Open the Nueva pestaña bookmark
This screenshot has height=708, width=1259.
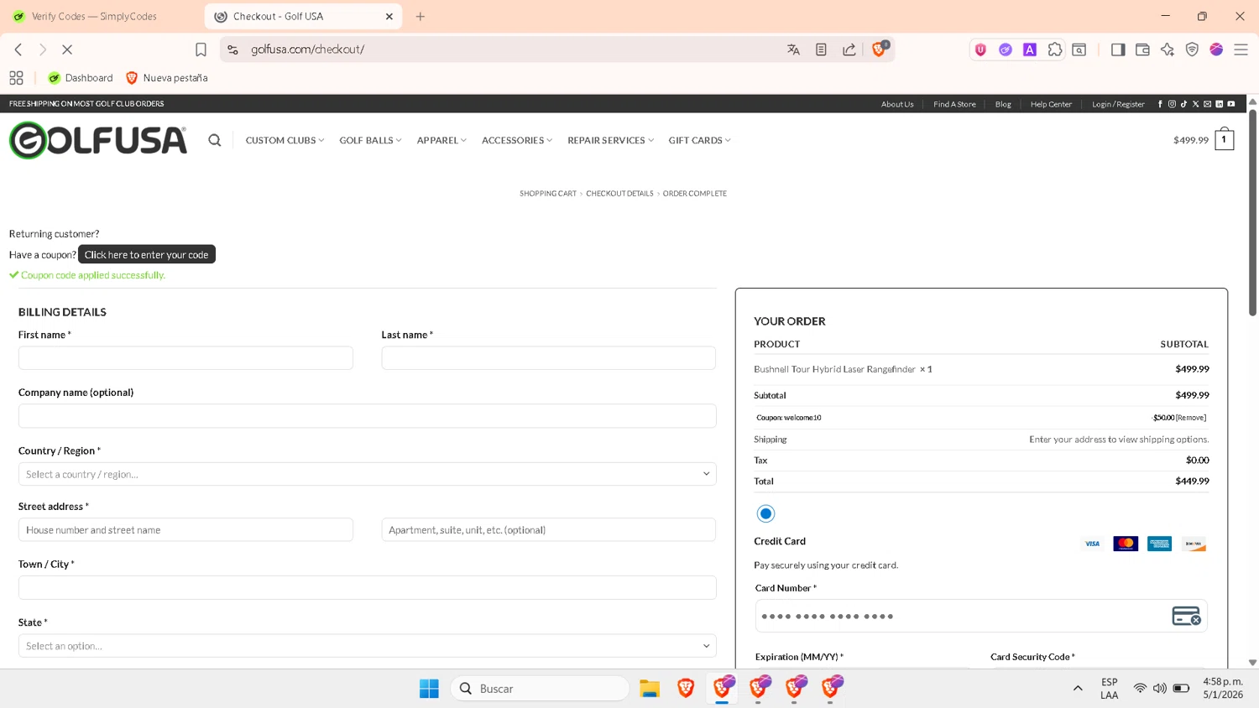[166, 78]
